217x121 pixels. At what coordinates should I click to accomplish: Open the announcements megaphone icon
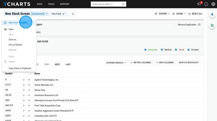[199, 4]
